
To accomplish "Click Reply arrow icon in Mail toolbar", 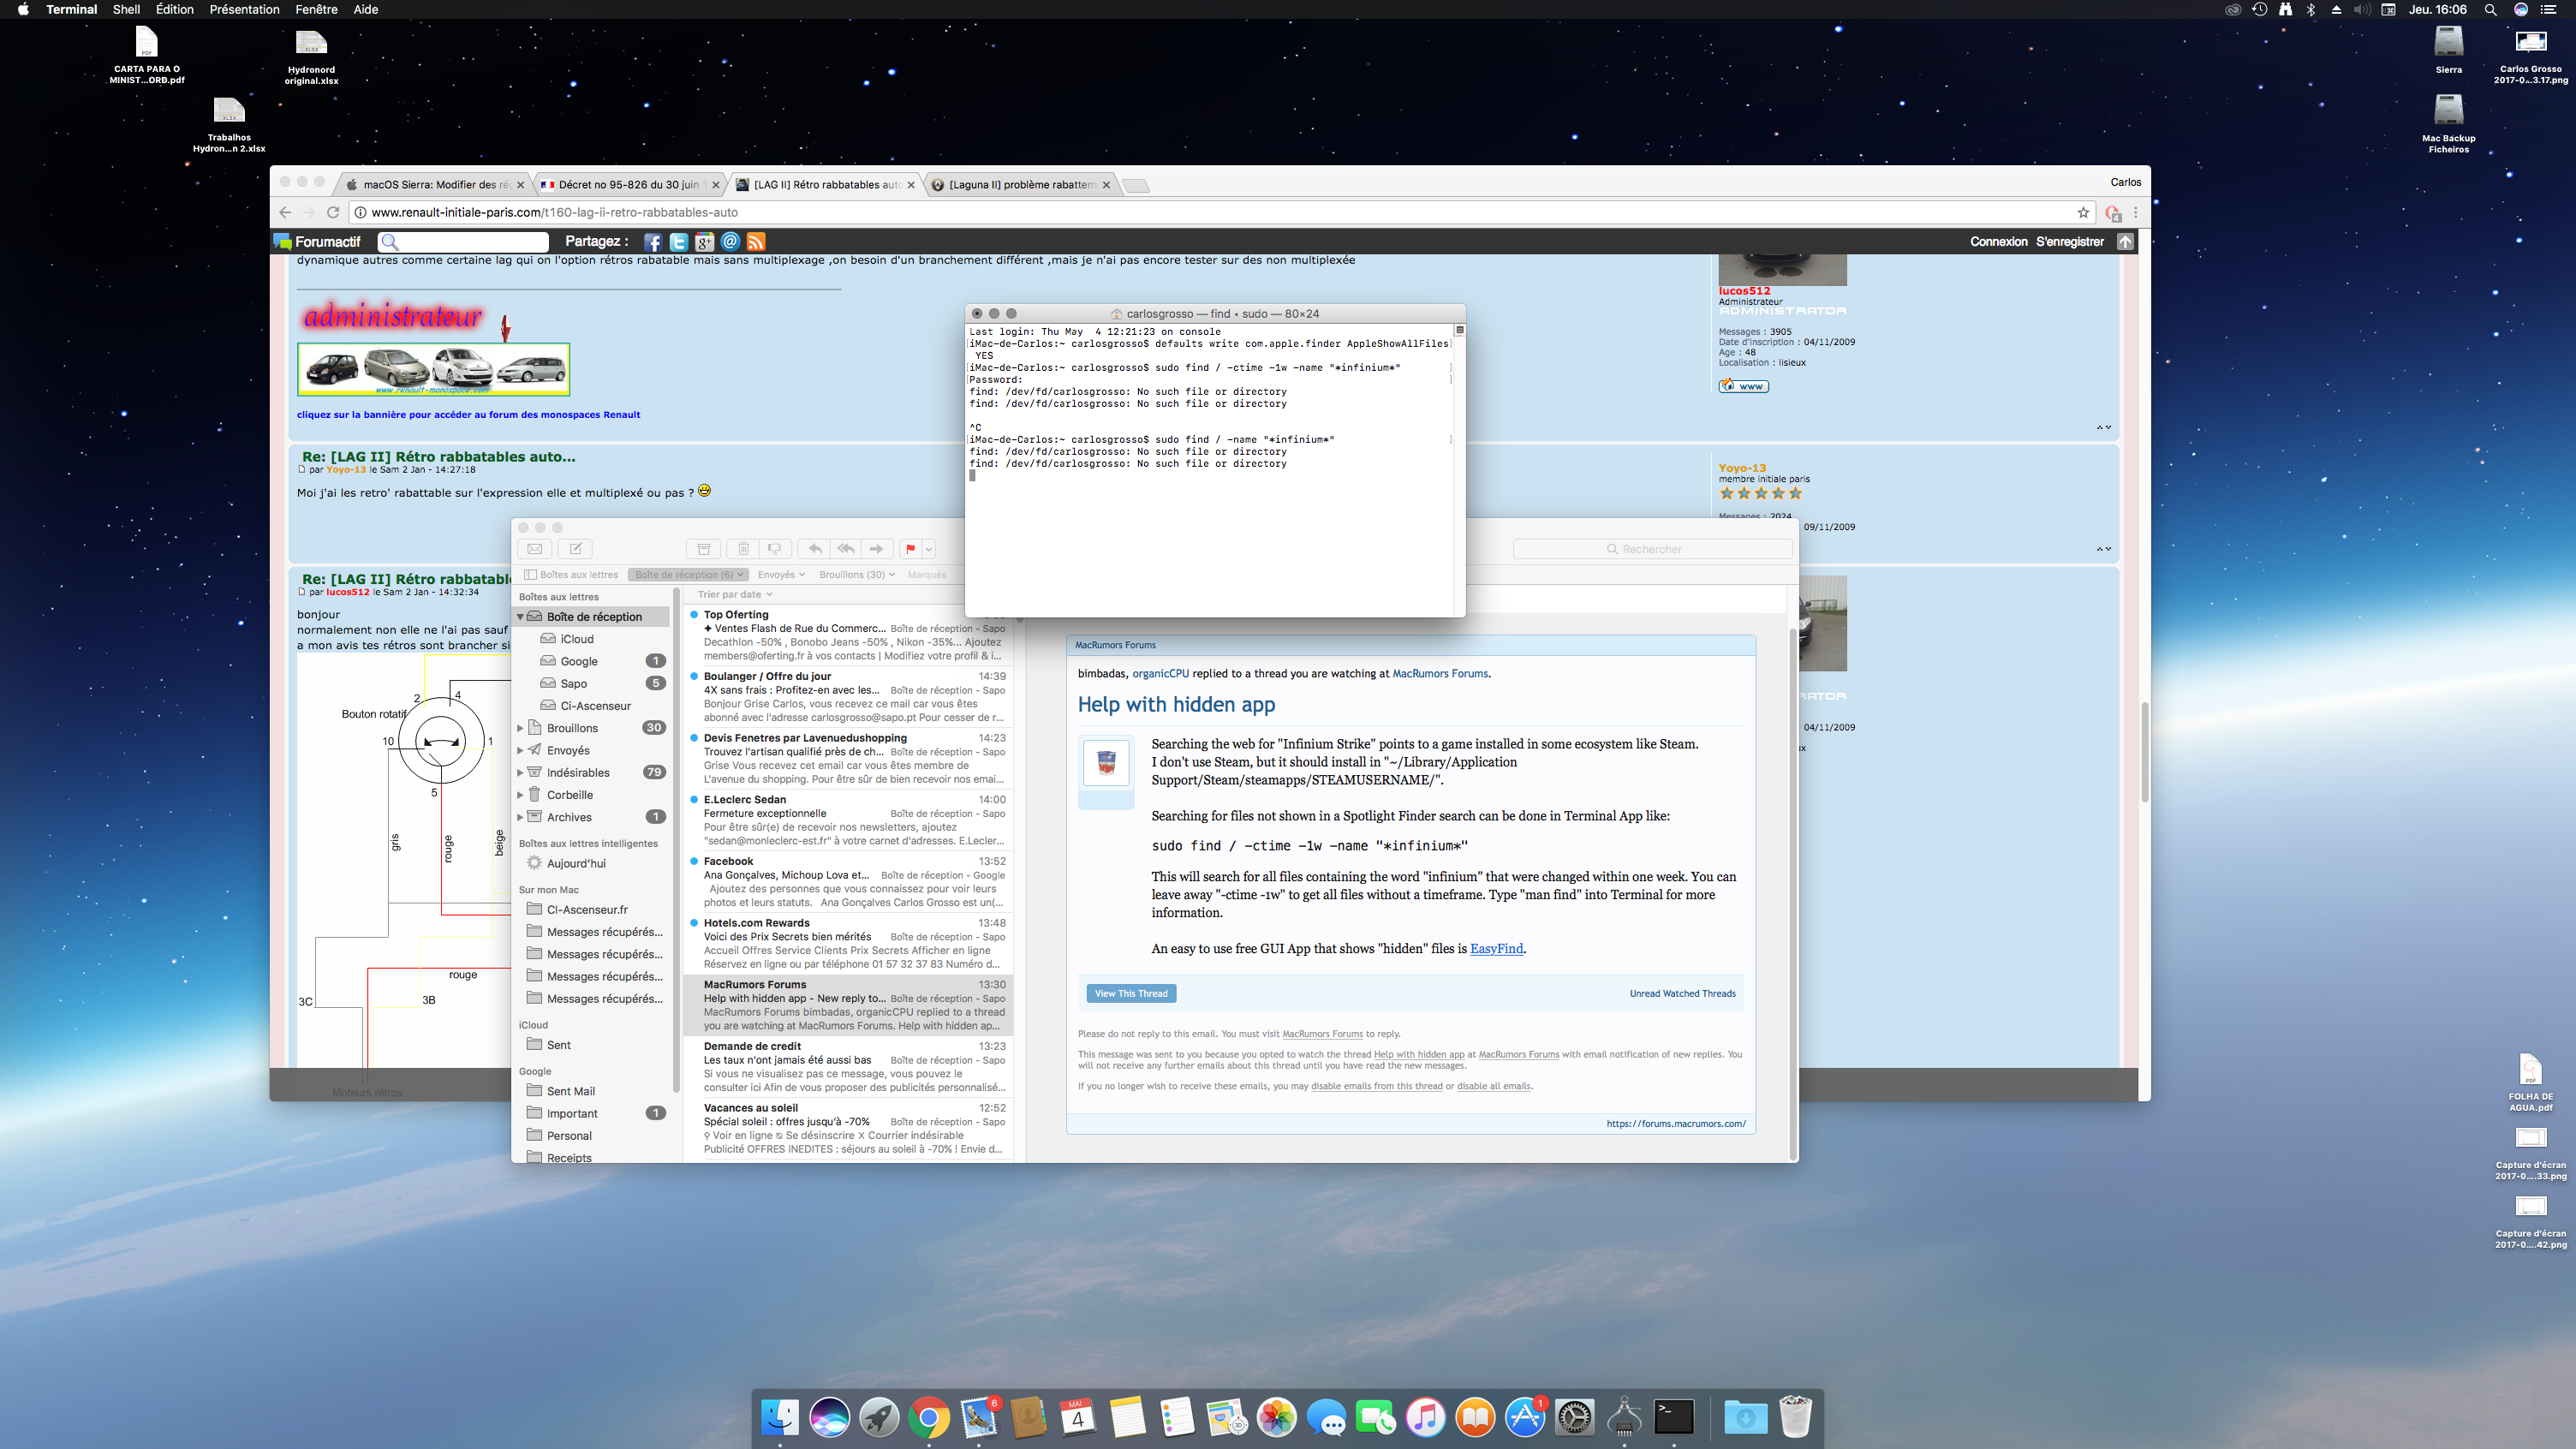I will click(815, 549).
